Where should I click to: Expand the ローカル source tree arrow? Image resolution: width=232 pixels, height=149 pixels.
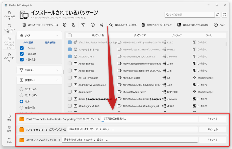point(26,60)
